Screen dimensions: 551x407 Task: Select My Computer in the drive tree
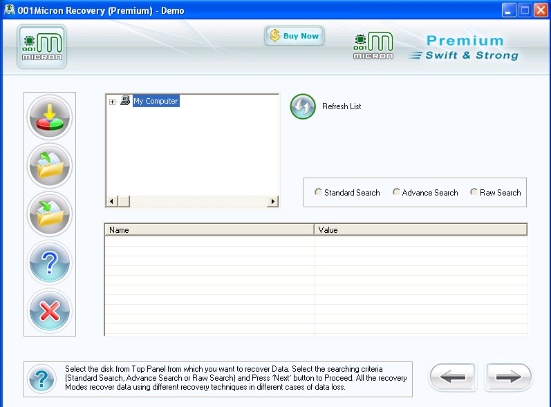(156, 101)
